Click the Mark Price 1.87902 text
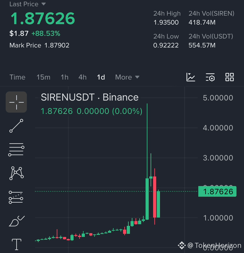Image resolution: width=244 pixels, height=253 pixels. pyautogui.click(x=39, y=45)
